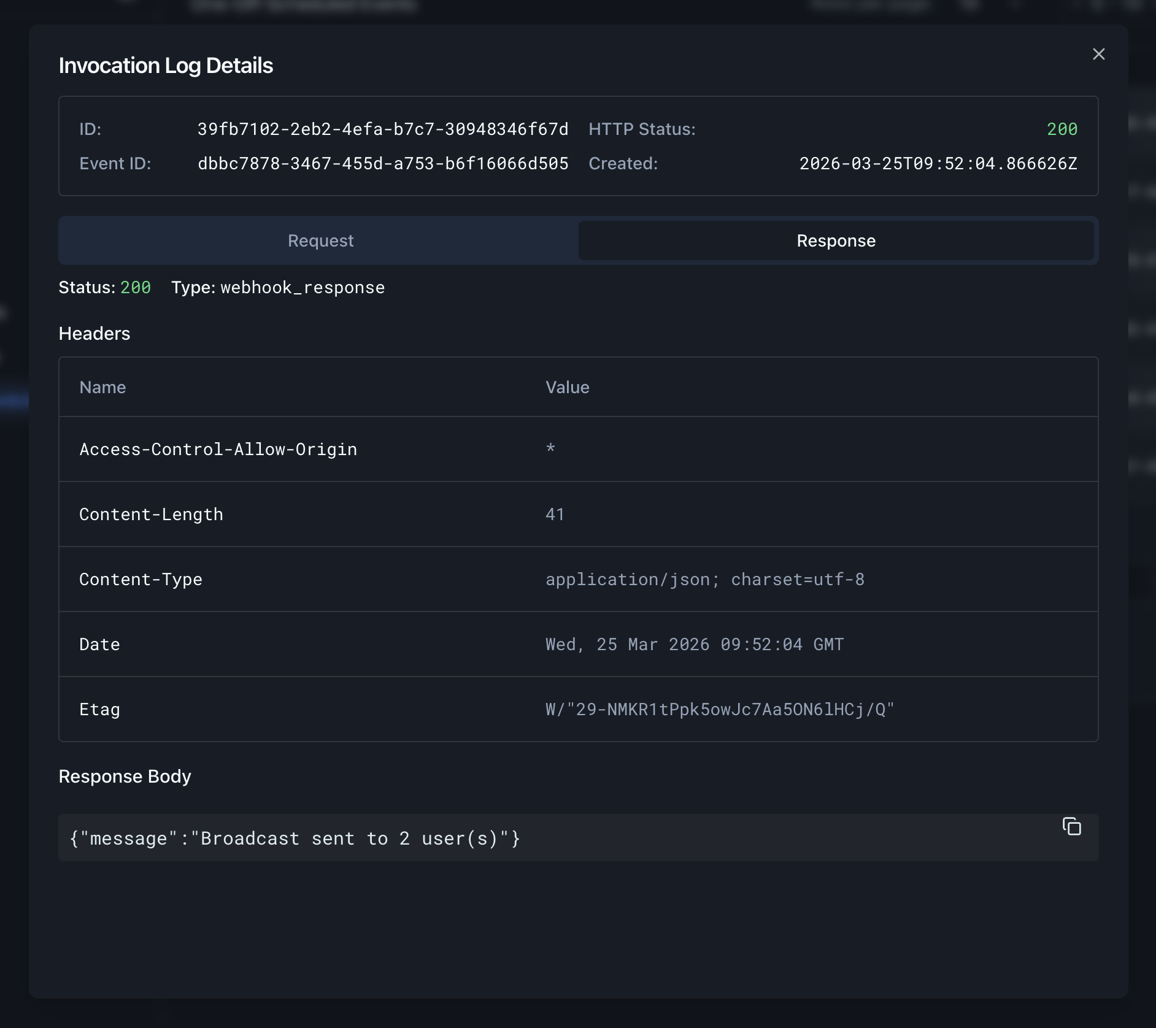
Task: Close the Invocation Log Details dialog
Action: pyautogui.click(x=1098, y=54)
